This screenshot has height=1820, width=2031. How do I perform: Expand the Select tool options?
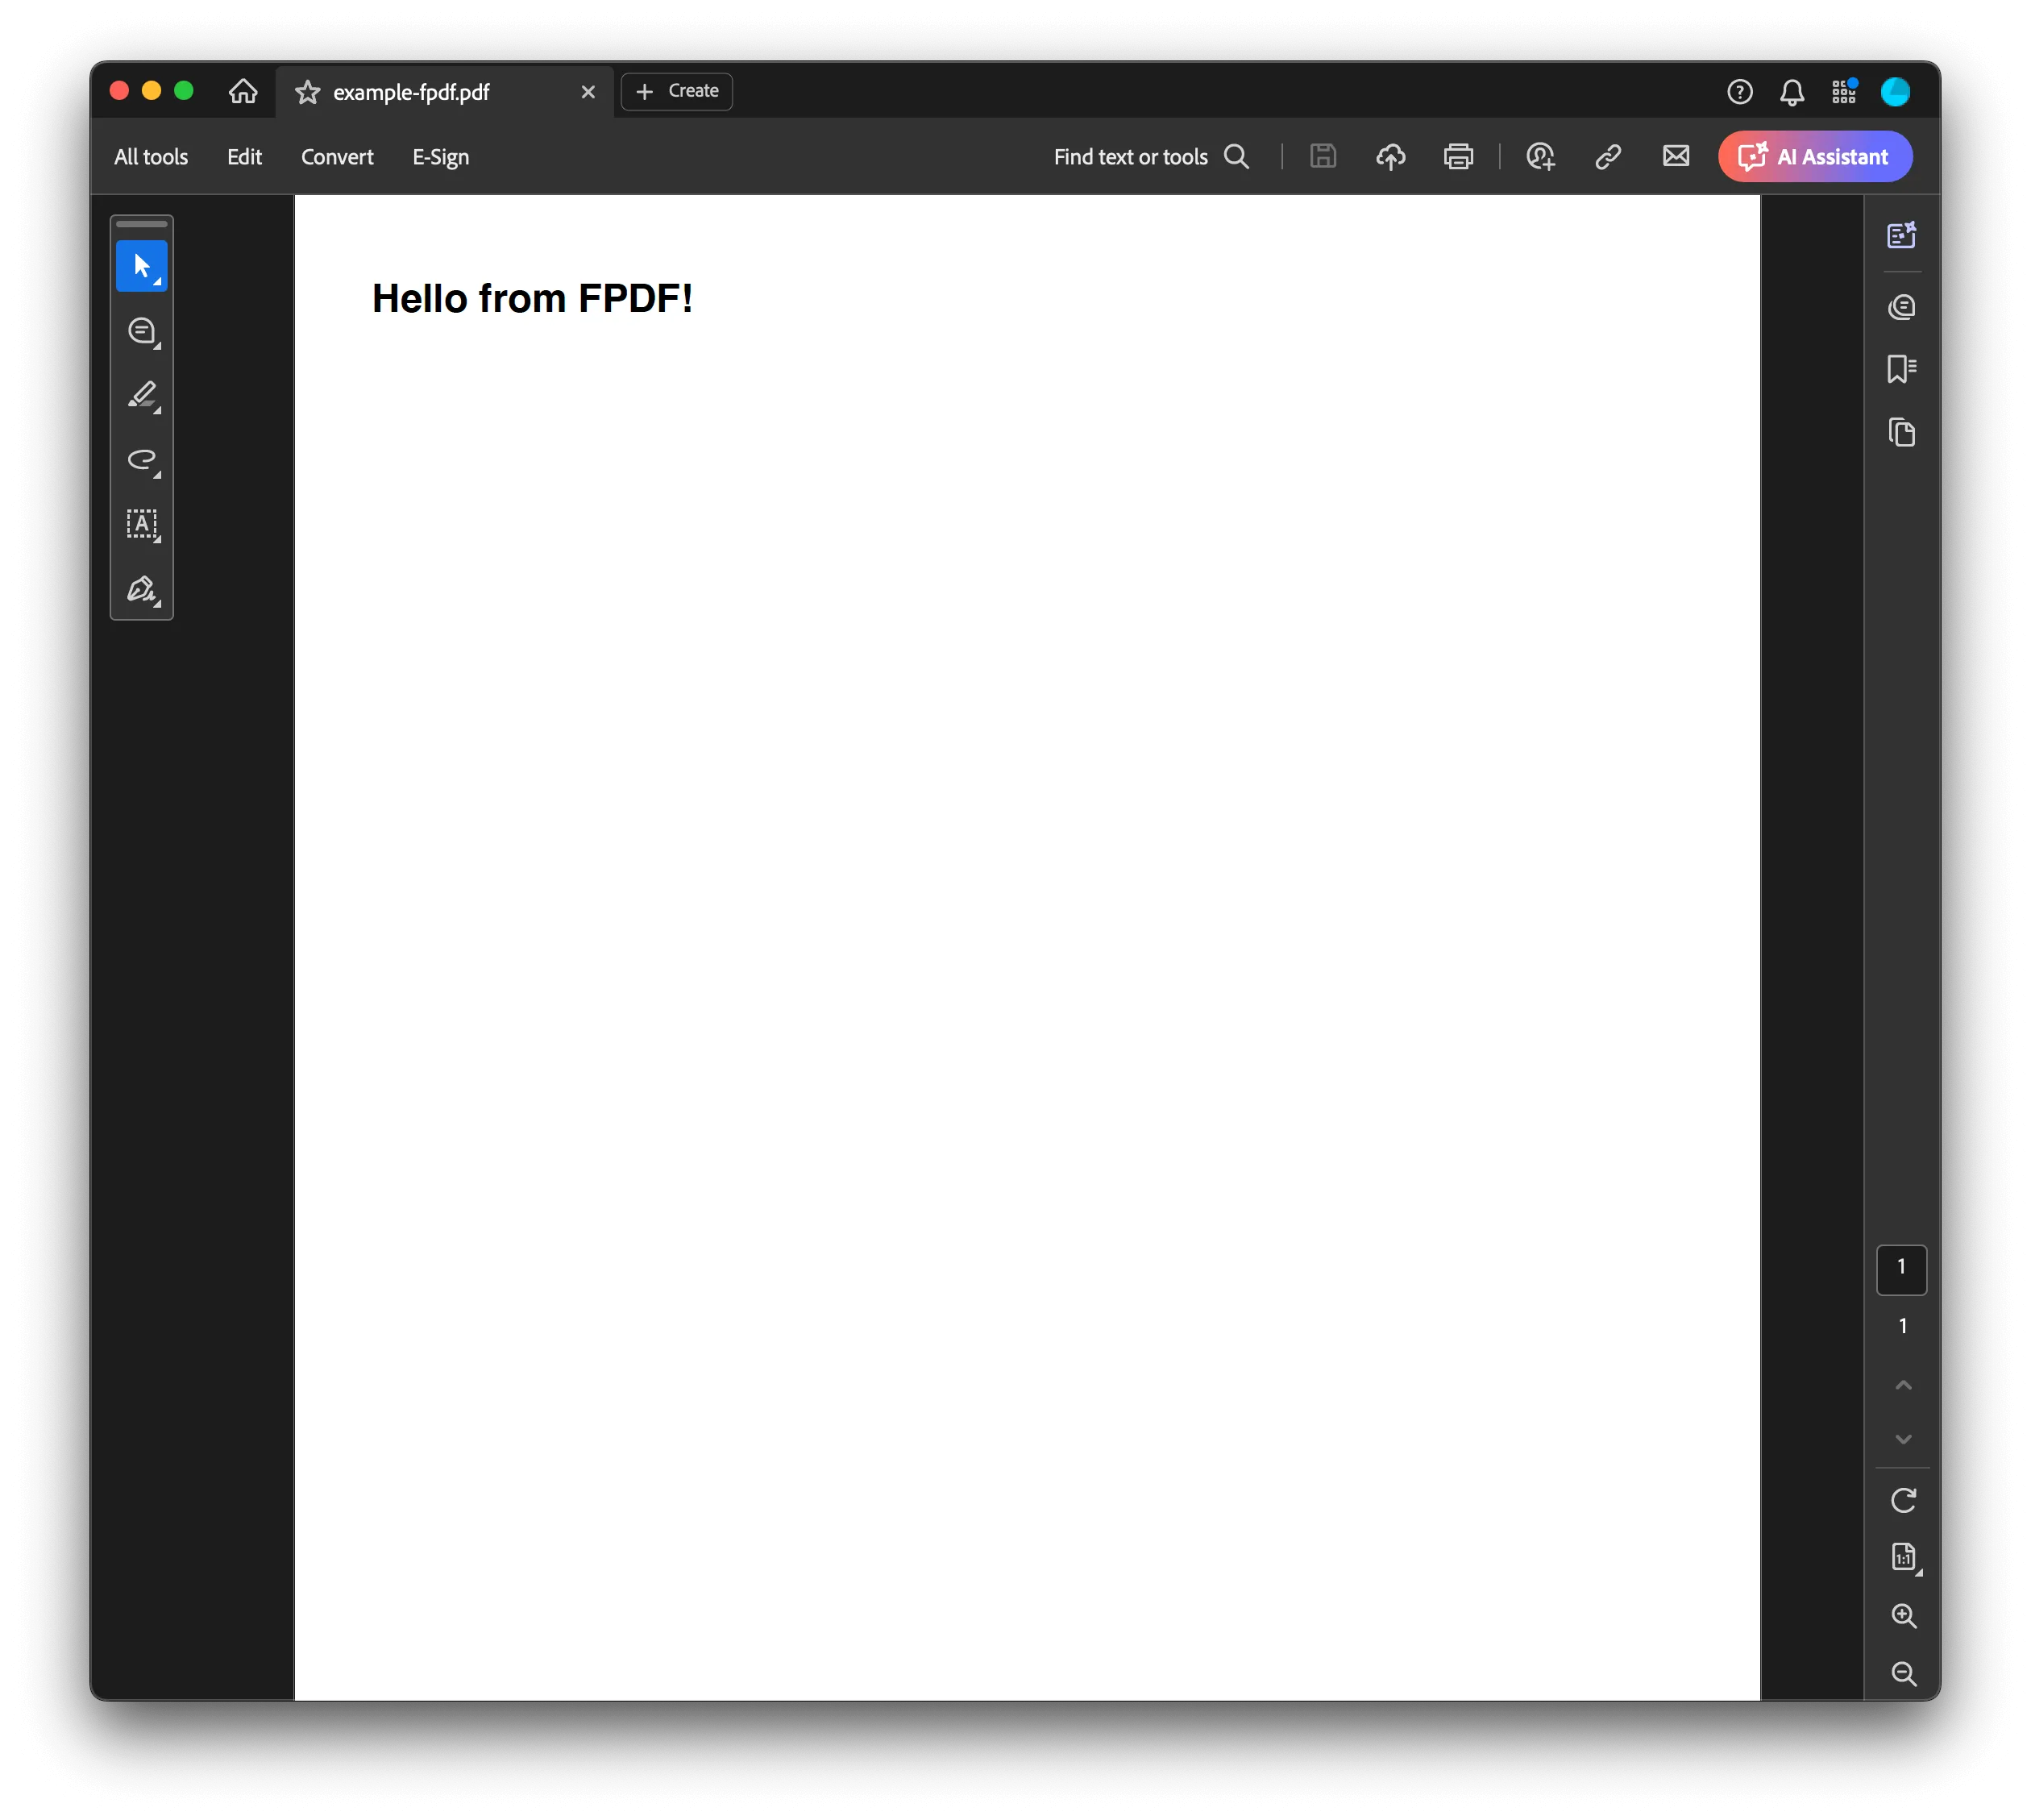pos(156,282)
